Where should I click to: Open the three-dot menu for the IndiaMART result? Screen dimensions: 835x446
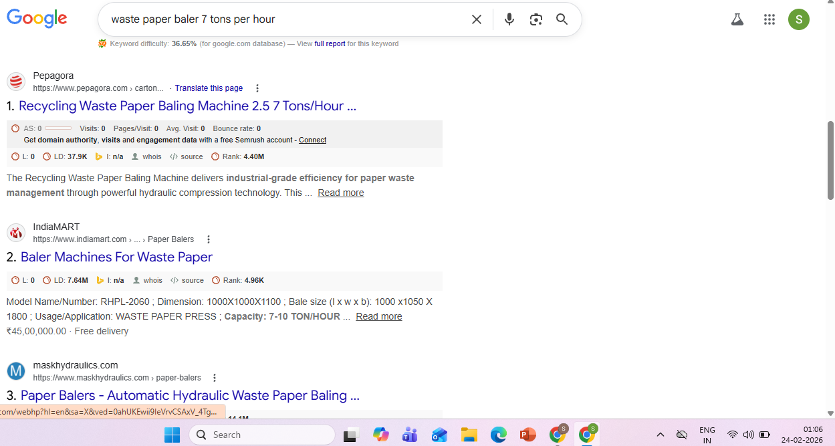pyautogui.click(x=209, y=239)
